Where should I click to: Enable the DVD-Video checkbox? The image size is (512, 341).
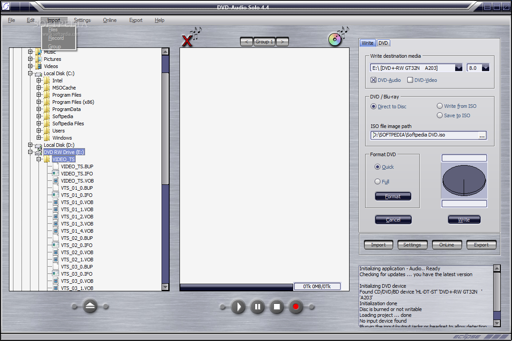click(x=410, y=80)
